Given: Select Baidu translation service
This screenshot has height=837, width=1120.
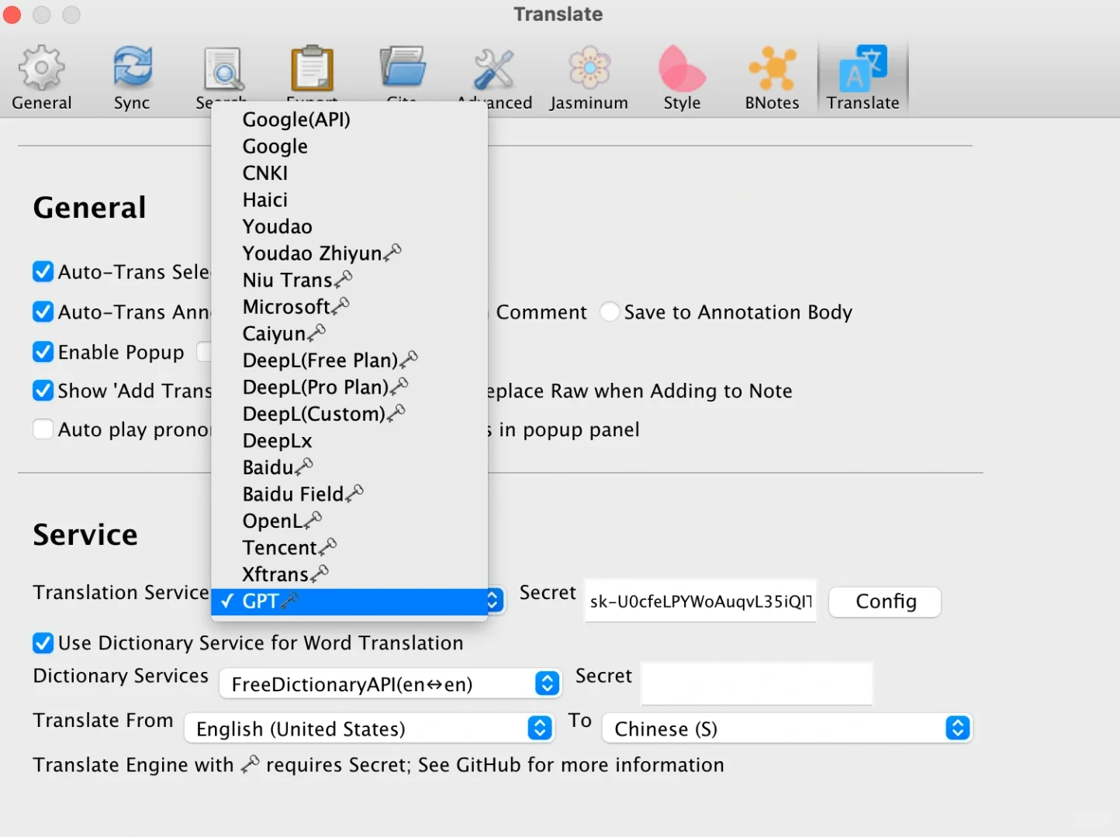Looking at the screenshot, I should coord(349,467).
